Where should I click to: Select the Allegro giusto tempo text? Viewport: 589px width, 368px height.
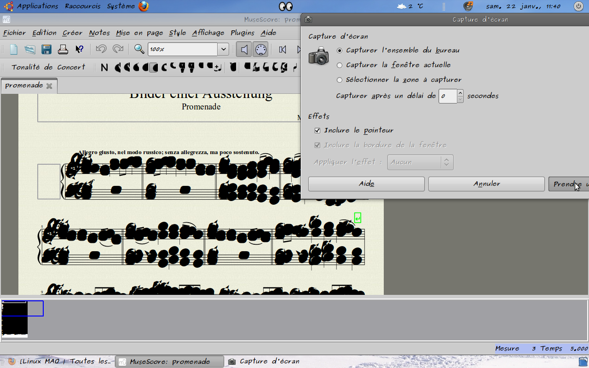168,152
